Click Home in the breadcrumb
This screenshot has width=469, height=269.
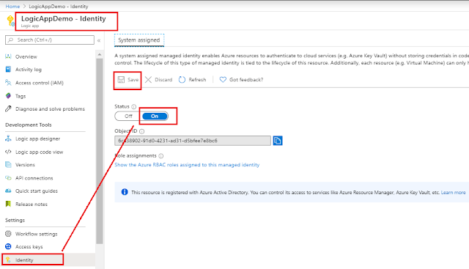click(x=12, y=7)
